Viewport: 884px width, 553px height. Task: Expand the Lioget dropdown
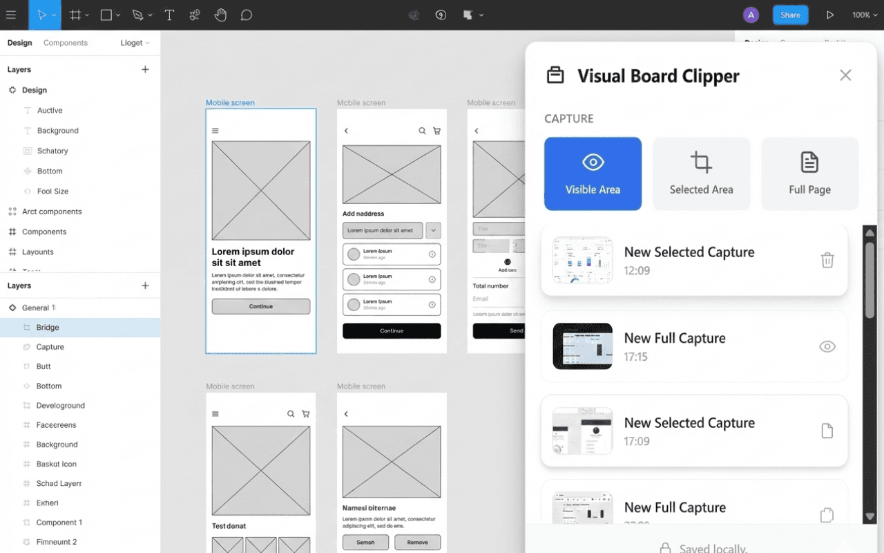(x=135, y=42)
